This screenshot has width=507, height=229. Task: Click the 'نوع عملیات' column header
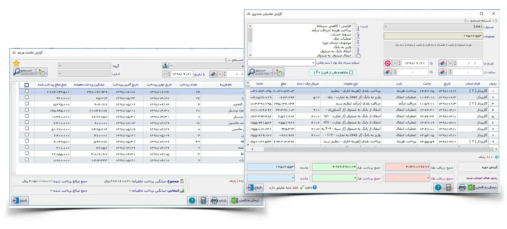point(350,84)
